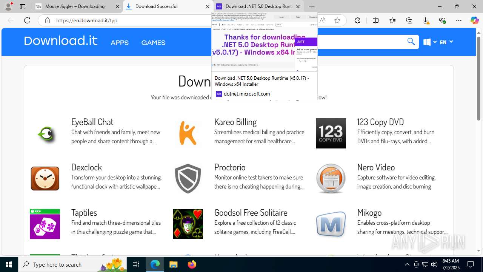Open the Proctorio shield icon
Screen dimensions: 483x272
point(188,179)
